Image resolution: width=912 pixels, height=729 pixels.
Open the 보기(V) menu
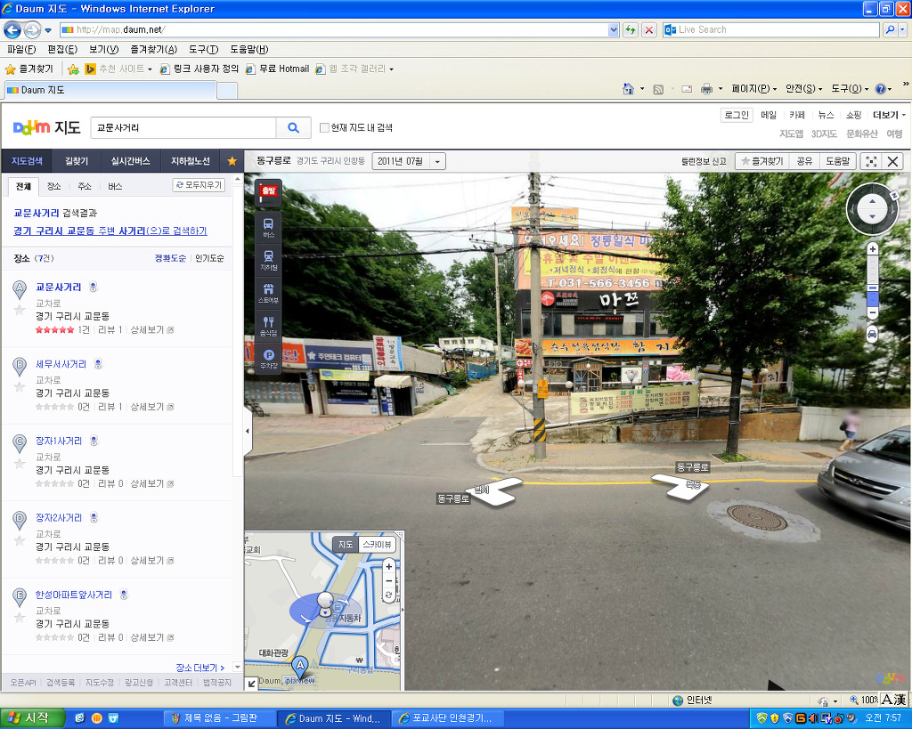click(x=103, y=50)
